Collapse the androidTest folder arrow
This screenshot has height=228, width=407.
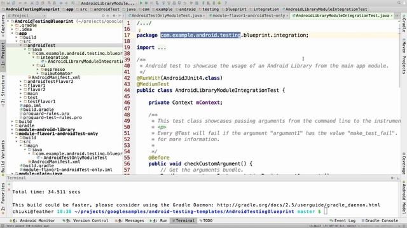(21, 45)
